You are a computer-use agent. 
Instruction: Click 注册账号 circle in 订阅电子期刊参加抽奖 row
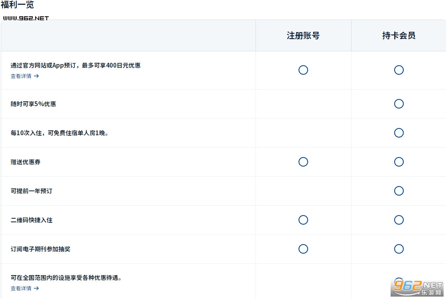303,249
